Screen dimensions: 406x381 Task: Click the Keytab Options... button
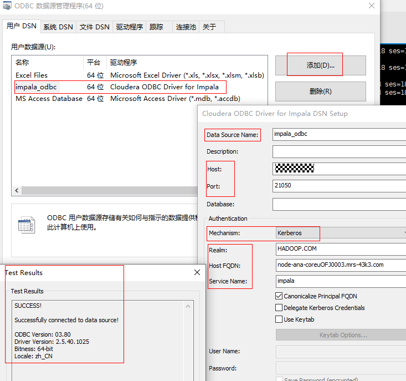pyautogui.click(x=342, y=335)
